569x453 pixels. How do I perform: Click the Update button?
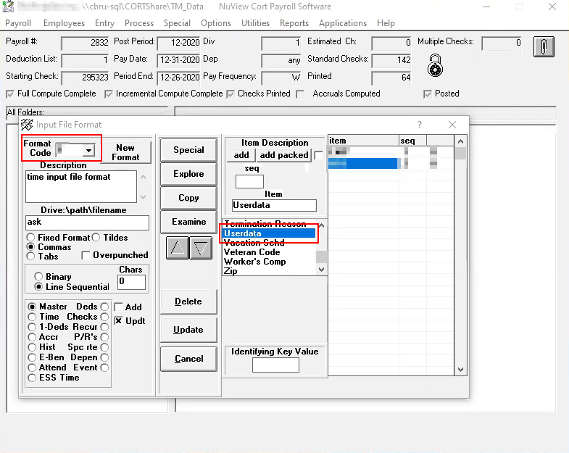[x=188, y=330]
